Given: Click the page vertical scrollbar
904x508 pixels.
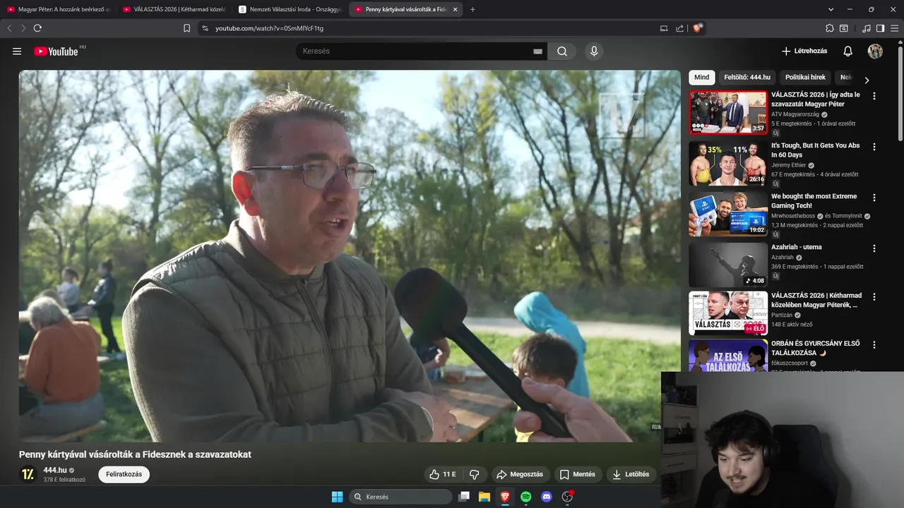Looking at the screenshot, I should coord(900,93).
